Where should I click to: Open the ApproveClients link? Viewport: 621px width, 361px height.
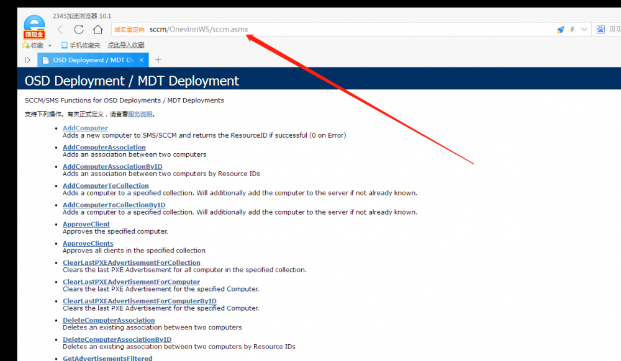tap(88, 244)
